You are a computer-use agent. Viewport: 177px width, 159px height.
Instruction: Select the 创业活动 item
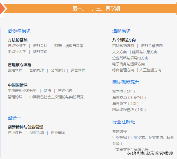(x=36, y=133)
